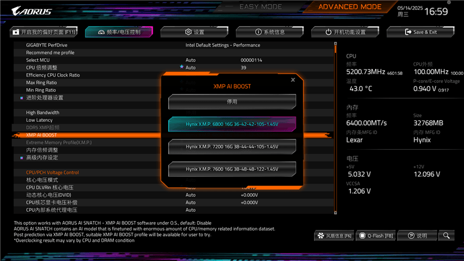This screenshot has height=261, width=464.
Task: Close the XMP AI BOOST popup
Action: coord(293,79)
